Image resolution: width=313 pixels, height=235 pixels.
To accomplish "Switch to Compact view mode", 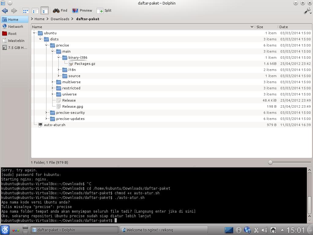I will pos(35,11).
